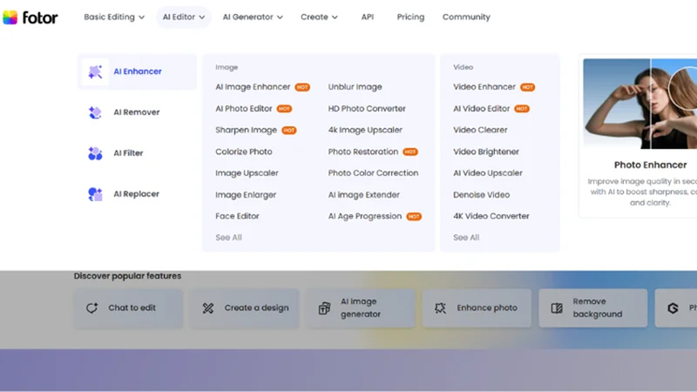Image resolution: width=697 pixels, height=392 pixels.
Task: Open Sharpen Image tool
Action: [x=246, y=130]
